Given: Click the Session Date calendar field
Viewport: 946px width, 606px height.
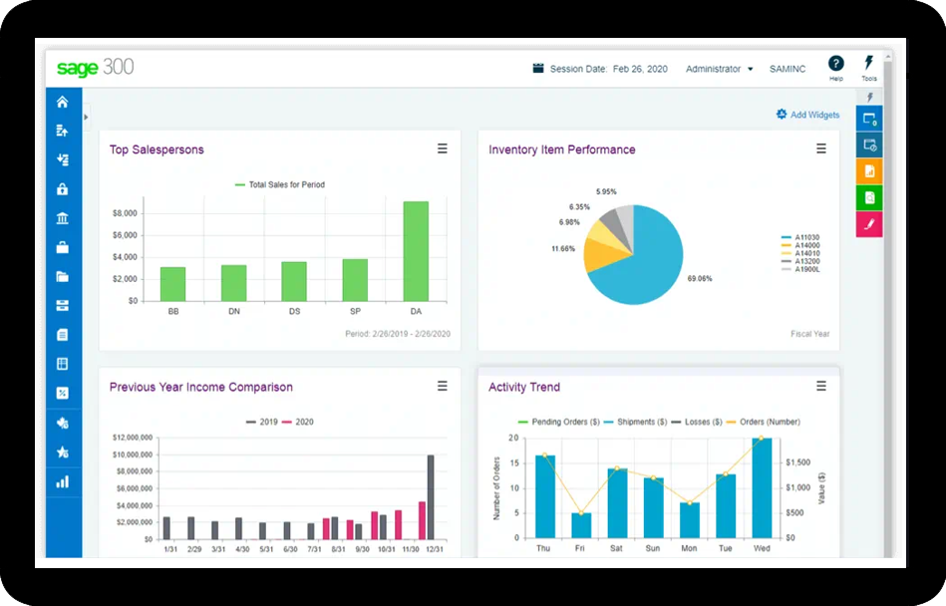Looking at the screenshot, I should point(601,69).
